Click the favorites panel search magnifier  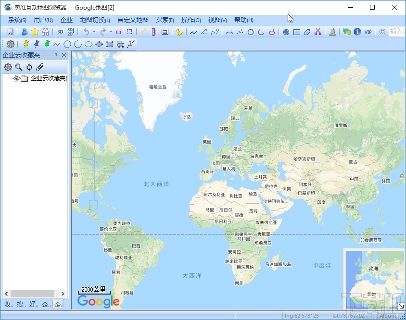click(x=19, y=67)
